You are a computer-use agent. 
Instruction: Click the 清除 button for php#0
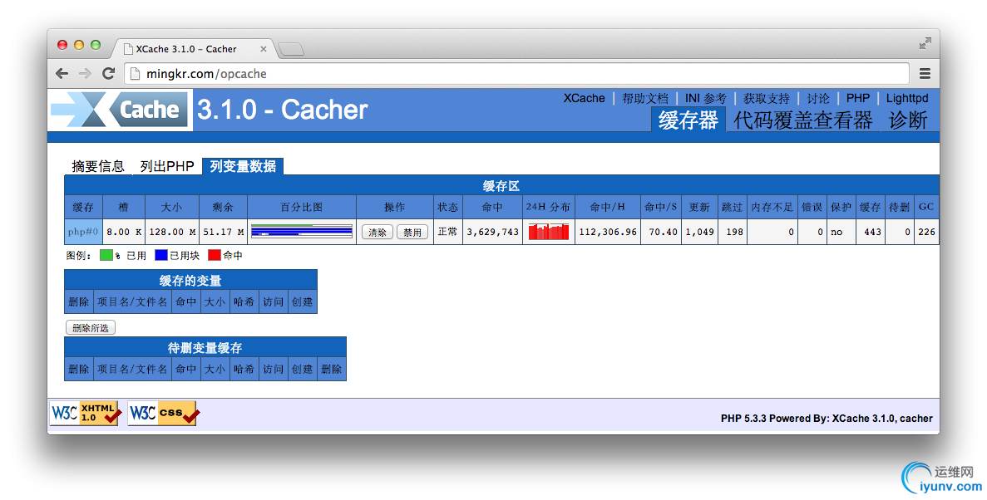click(378, 232)
